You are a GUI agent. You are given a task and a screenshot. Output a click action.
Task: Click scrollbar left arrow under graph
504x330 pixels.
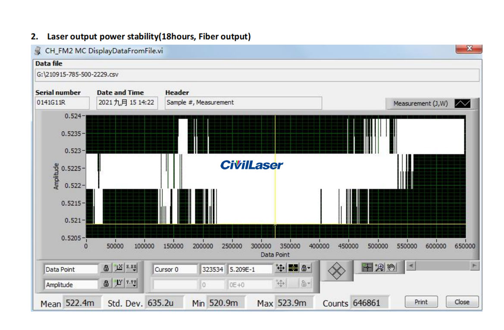coord(411,266)
